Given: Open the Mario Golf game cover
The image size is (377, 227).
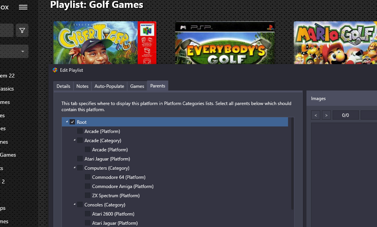Looking at the screenshot, I should pos(335,43).
